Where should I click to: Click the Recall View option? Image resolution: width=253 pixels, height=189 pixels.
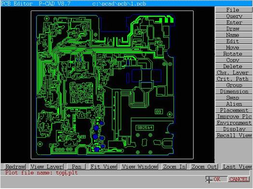(234, 135)
